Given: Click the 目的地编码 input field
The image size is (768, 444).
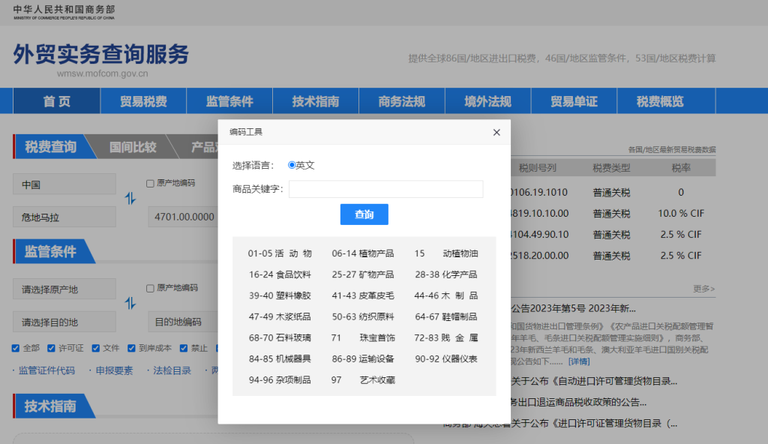Looking at the screenshot, I should pos(183,322).
